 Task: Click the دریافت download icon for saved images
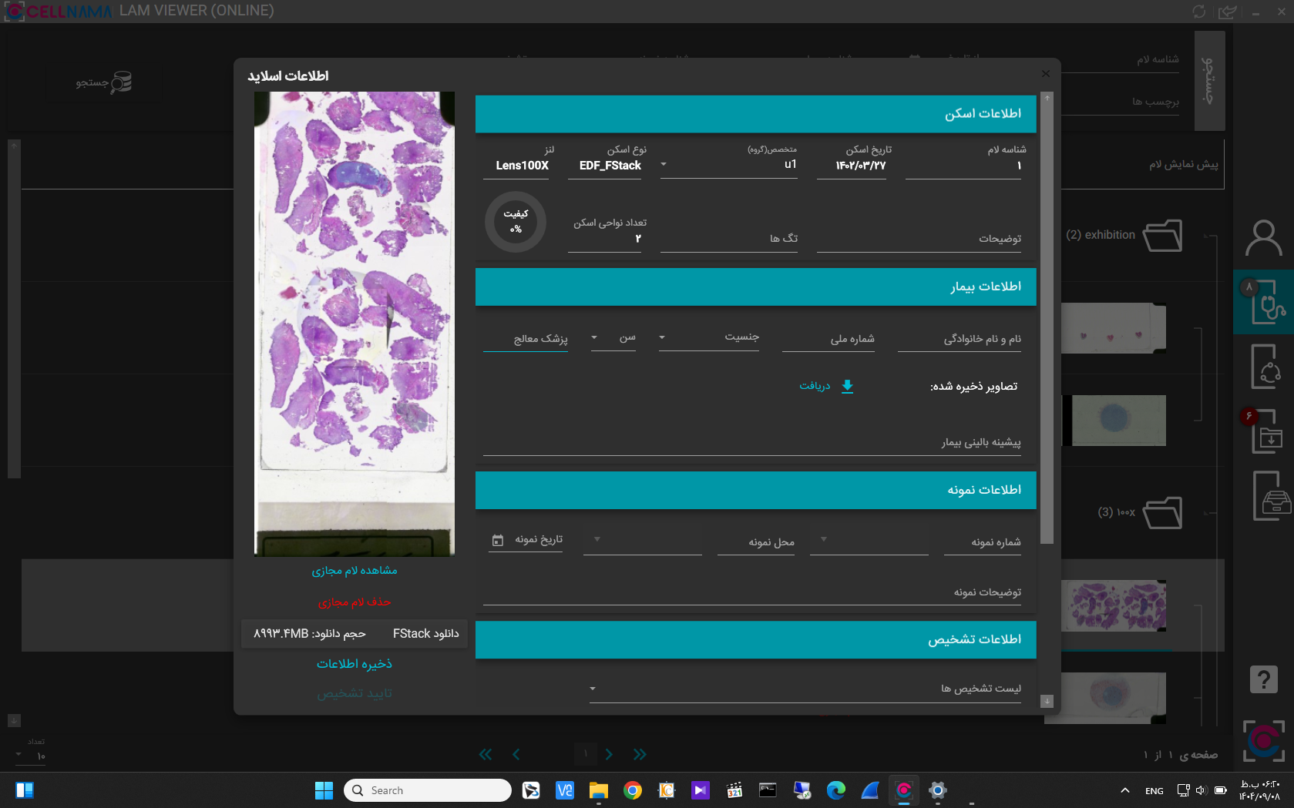coord(848,386)
